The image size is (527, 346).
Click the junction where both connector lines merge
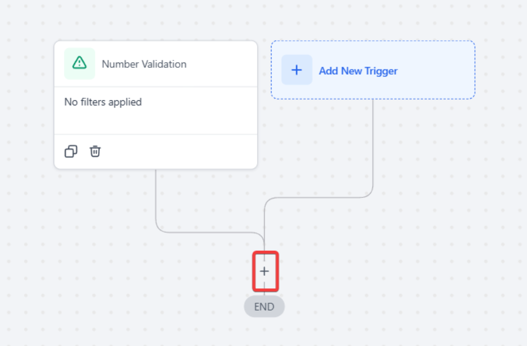tap(264, 238)
